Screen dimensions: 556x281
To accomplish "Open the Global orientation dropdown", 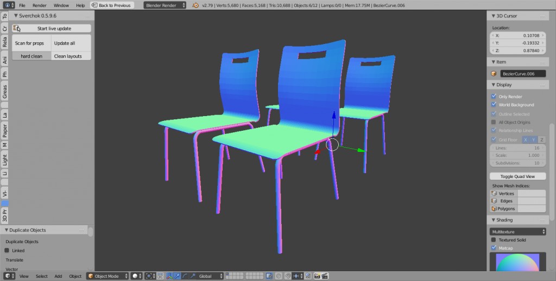I will 211,276.
